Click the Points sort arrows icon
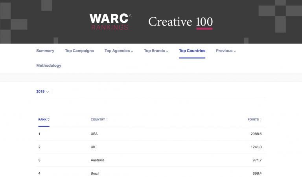Screen dimensions: 302x177 click(261, 119)
